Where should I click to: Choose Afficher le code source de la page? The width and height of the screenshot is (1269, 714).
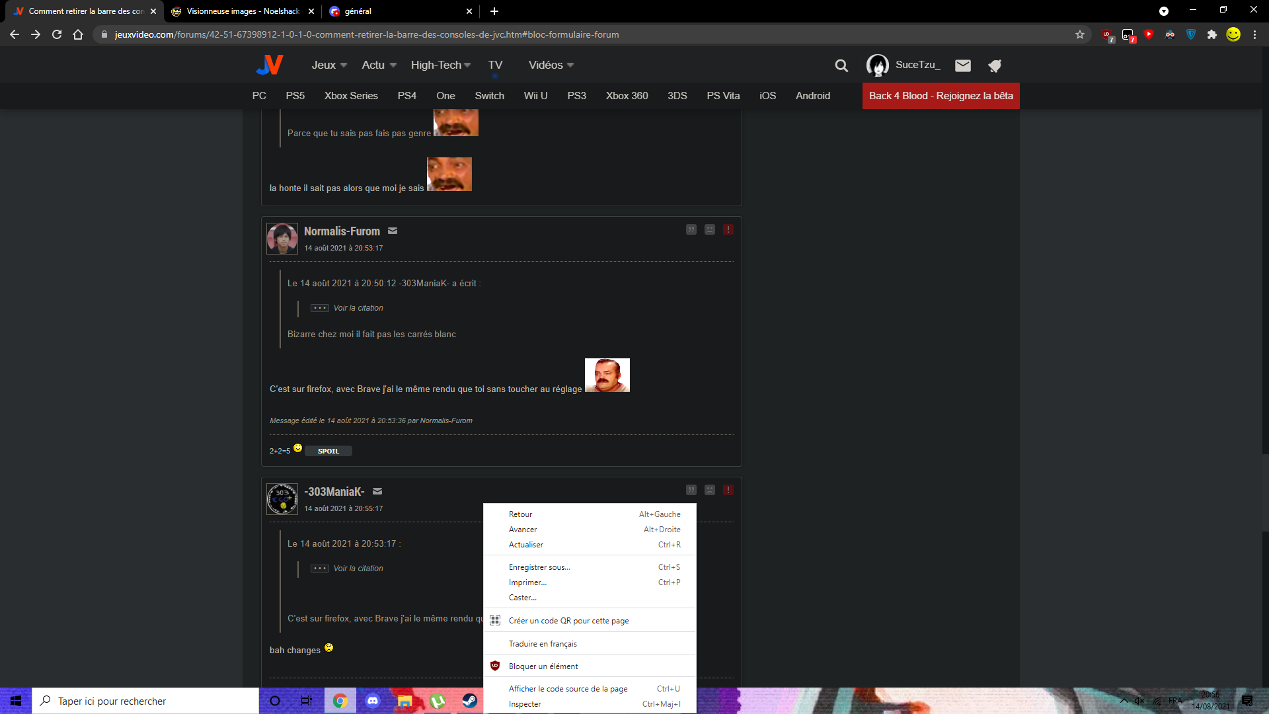590,689
